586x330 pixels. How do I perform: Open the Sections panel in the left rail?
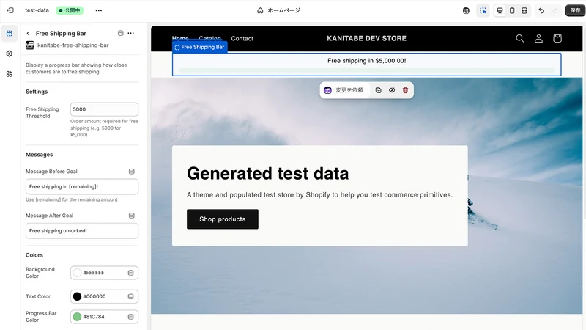point(10,34)
